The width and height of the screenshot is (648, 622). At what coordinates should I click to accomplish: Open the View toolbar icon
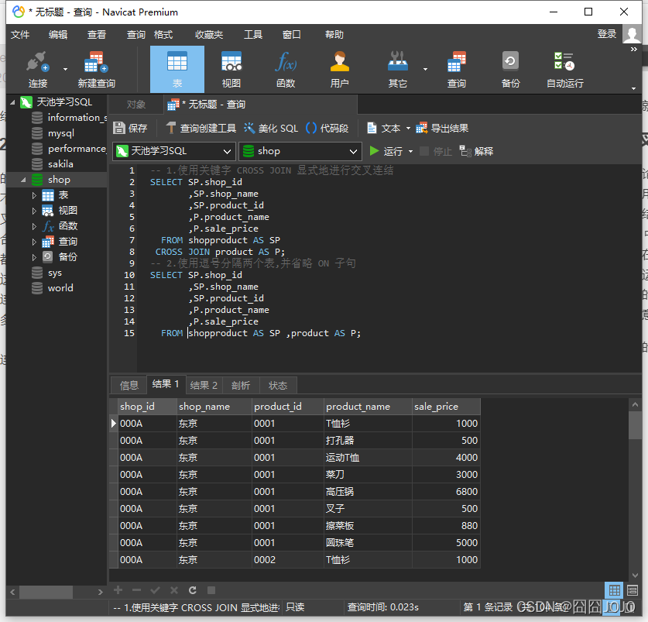(231, 70)
